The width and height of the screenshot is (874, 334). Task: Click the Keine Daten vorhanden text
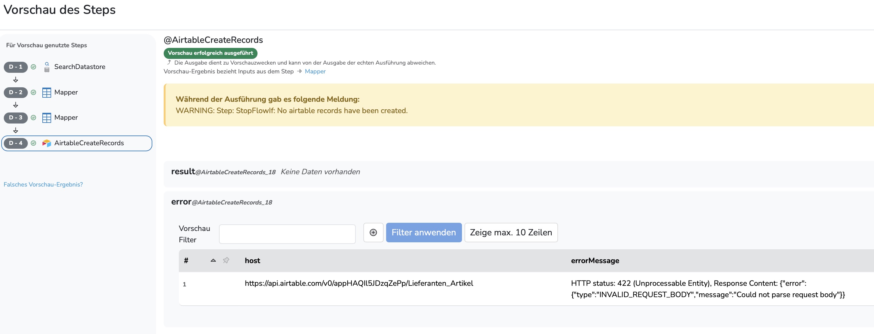pos(320,172)
